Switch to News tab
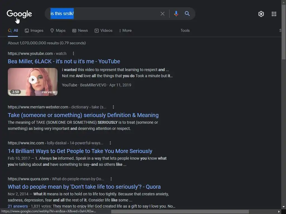 tap(80, 31)
